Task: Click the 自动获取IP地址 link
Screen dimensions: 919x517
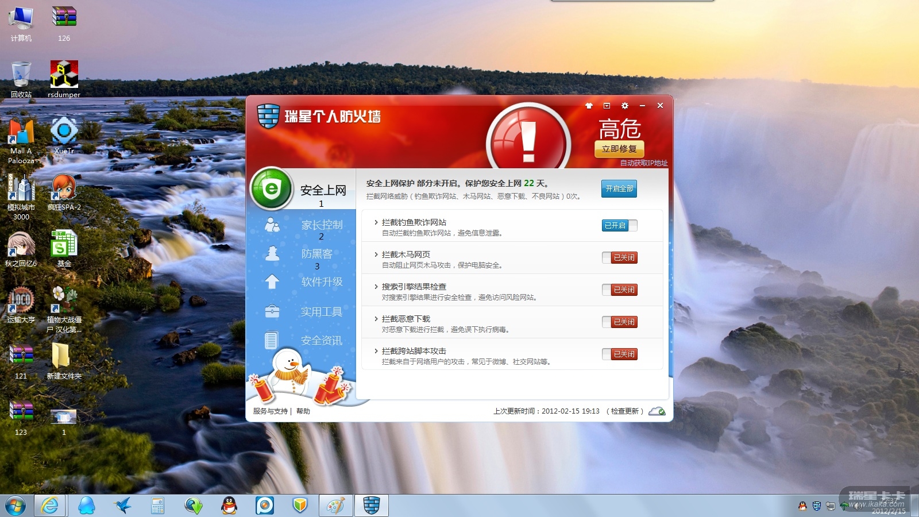Action: pos(644,163)
